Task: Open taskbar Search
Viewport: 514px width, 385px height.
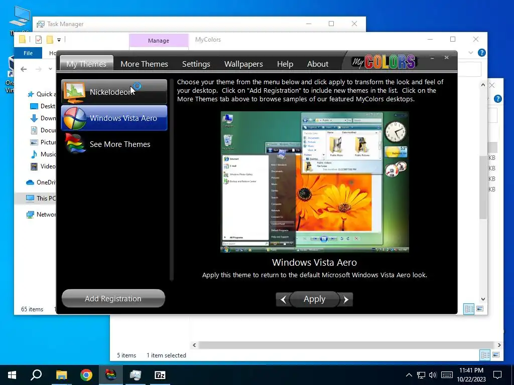Action: tap(36, 375)
